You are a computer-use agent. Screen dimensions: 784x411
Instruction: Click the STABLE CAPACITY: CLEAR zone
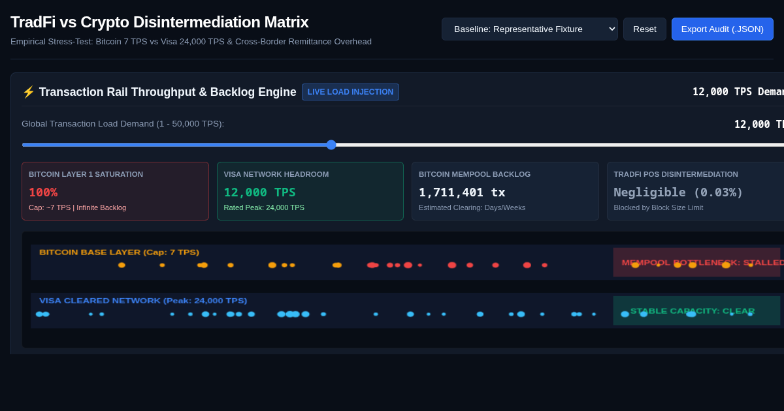(x=696, y=311)
